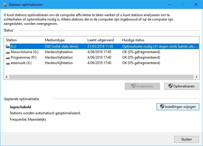Click the 'Stations optimaliseren' window title
Screen dimensions: 203x146
25,5
